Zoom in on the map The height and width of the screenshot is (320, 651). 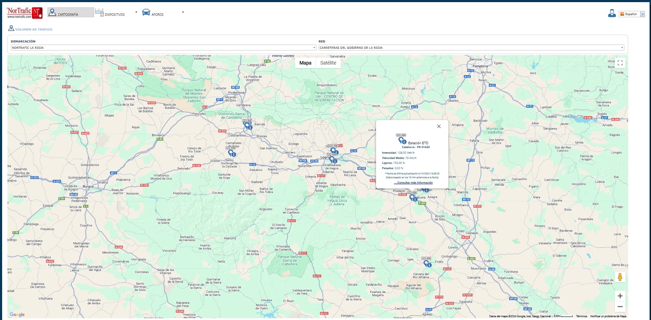pos(620,296)
